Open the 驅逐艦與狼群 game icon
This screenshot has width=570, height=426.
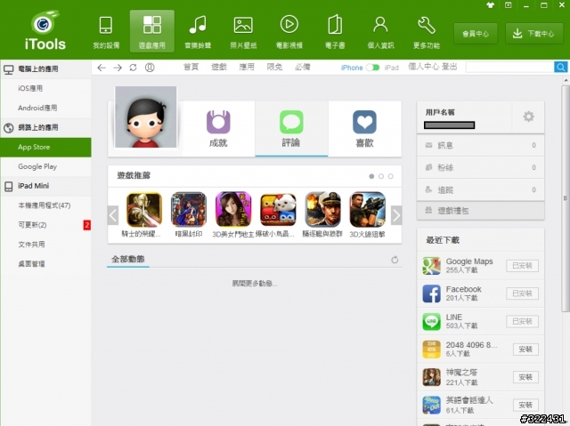coord(322,210)
